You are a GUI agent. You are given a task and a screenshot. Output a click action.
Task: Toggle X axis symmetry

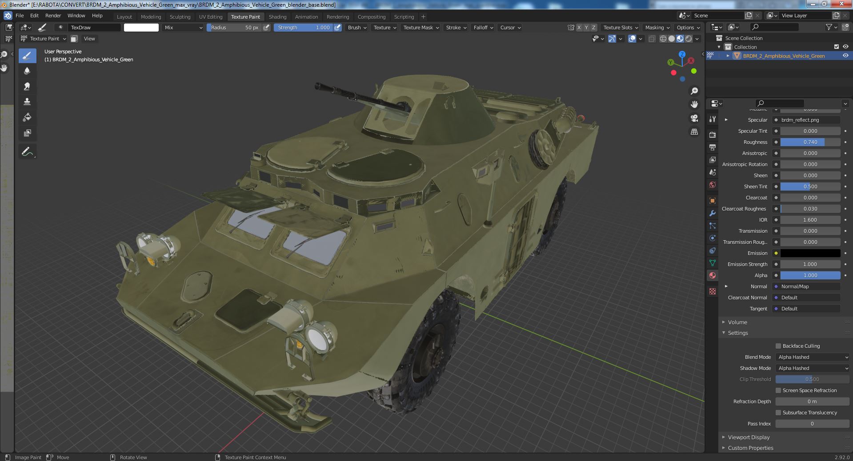[579, 28]
